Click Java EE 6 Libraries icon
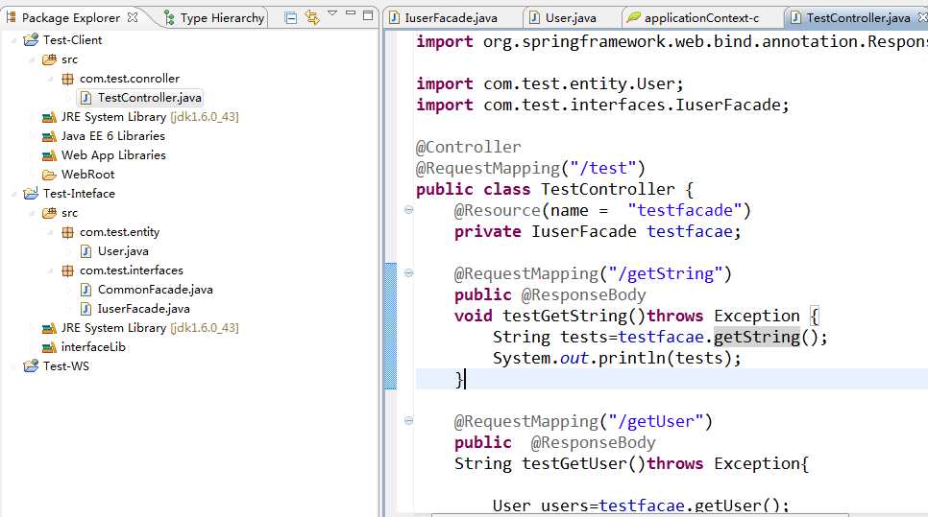This screenshot has height=517, width=928. [49, 136]
